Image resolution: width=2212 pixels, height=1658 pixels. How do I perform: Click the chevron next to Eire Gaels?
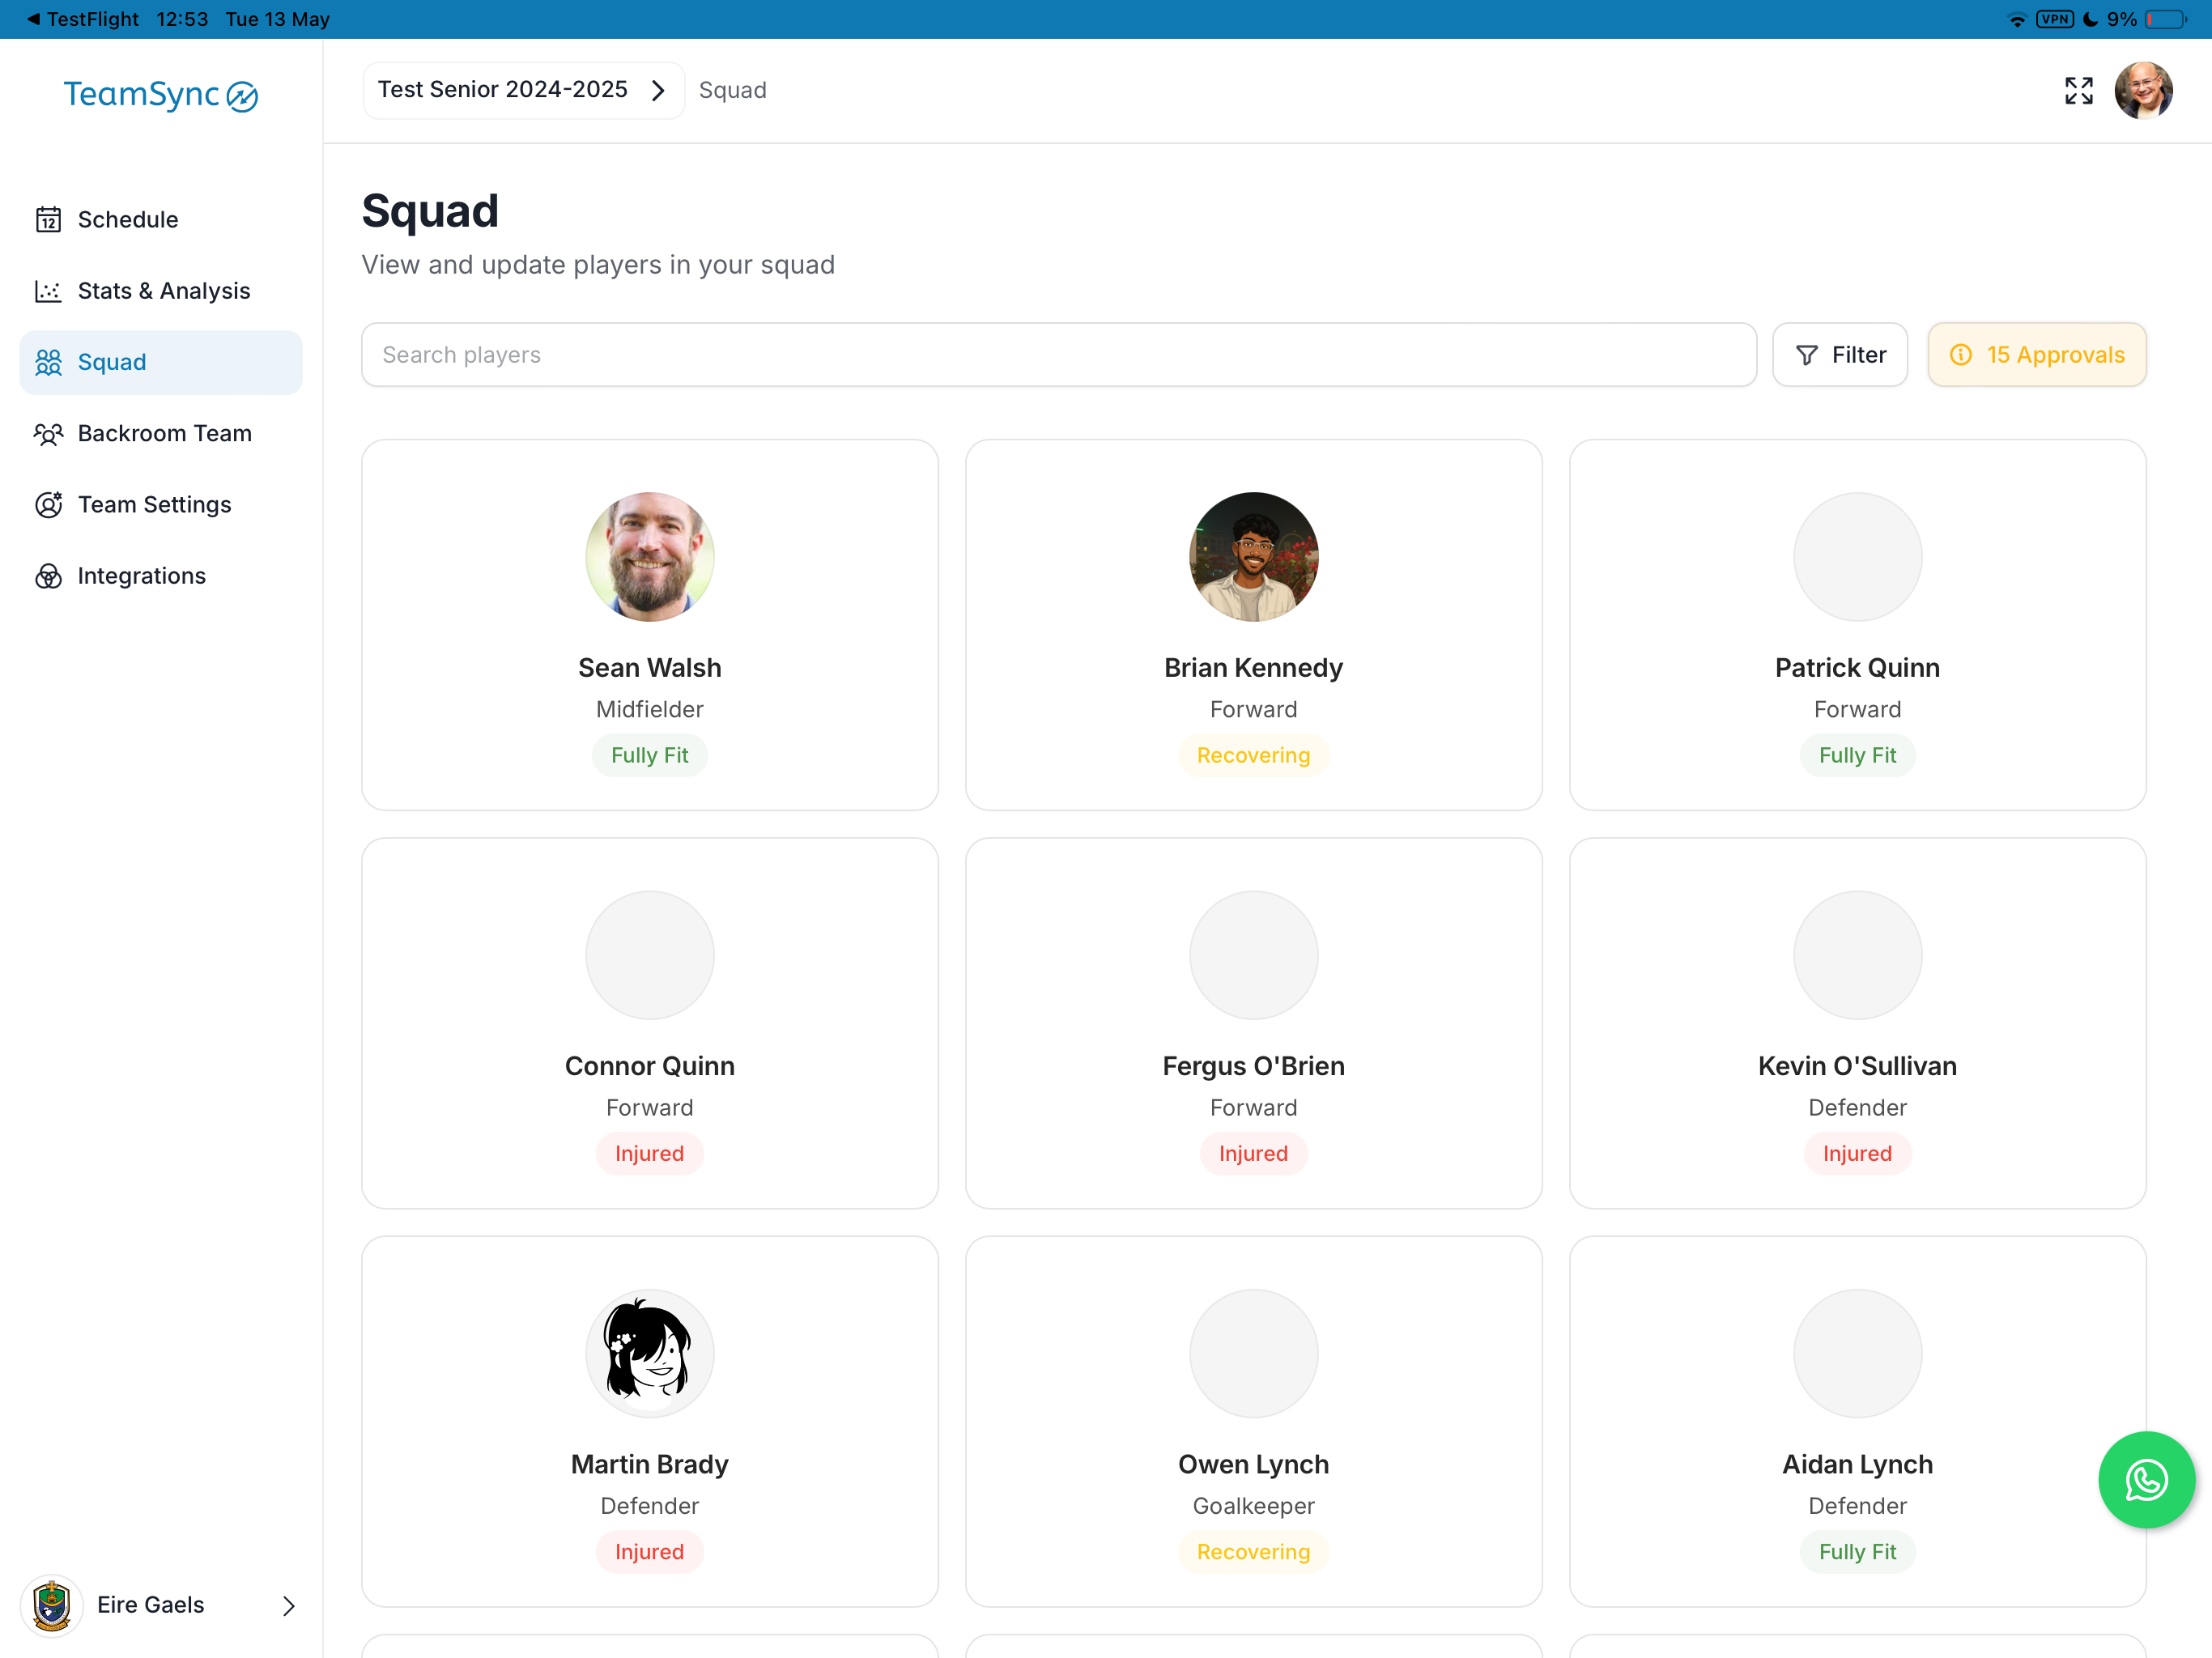coord(289,1605)
